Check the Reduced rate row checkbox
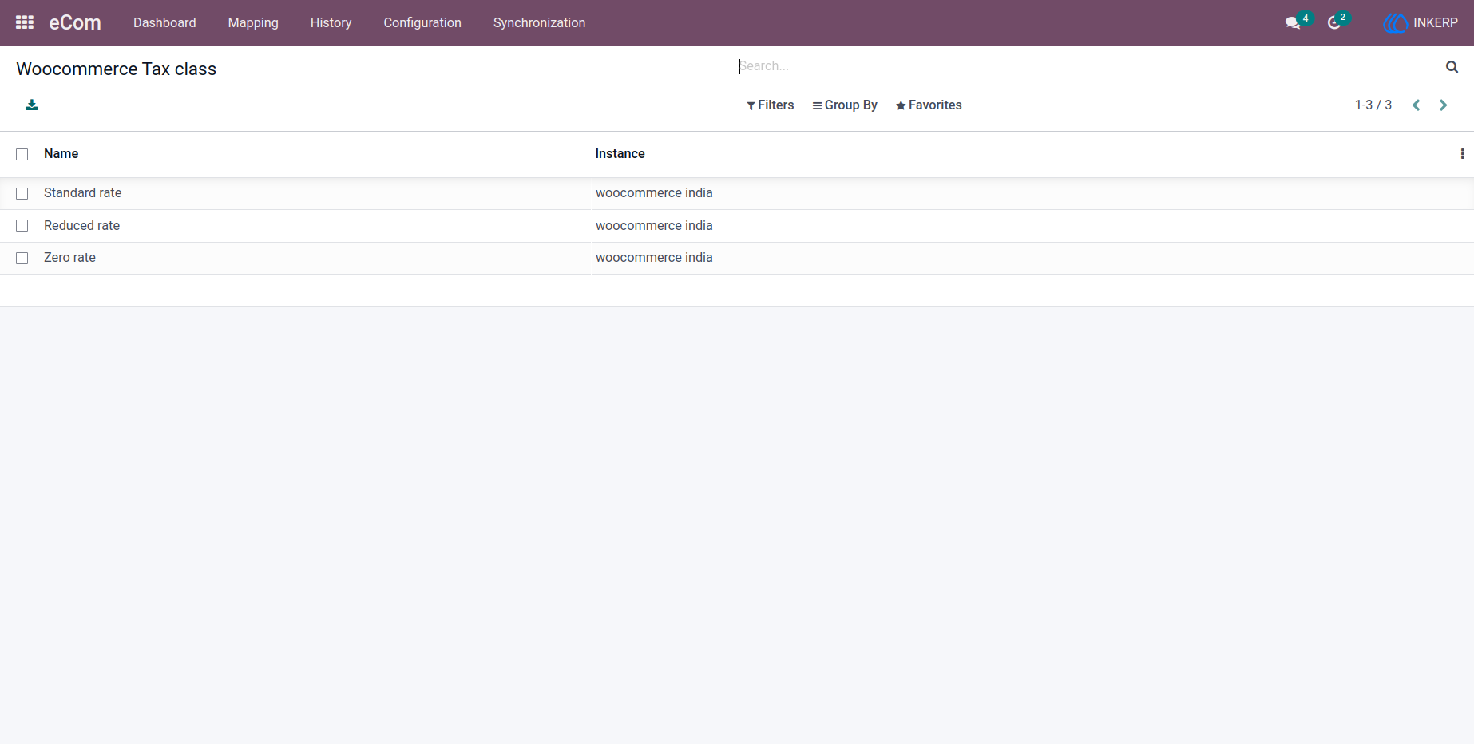 (x=22, y=226)
